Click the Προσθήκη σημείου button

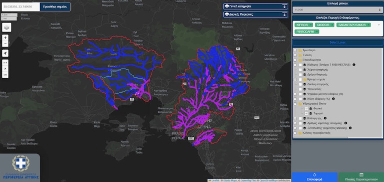55,7
